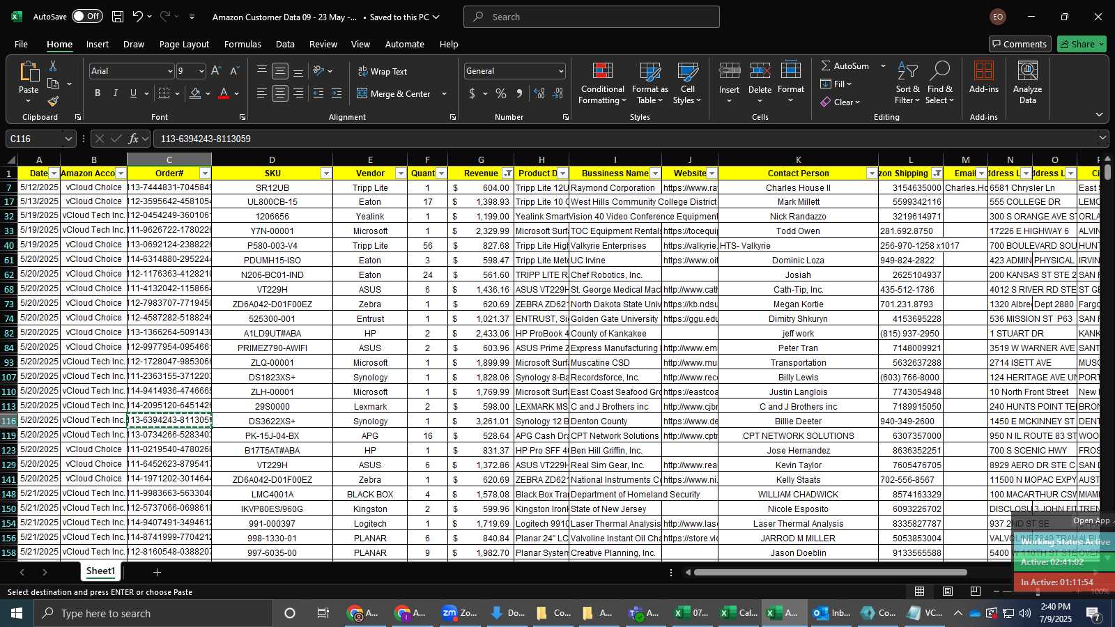1115x627 pixels.
Task: Switch to Page Break Preview in status bar
Action: tap(975, 591)
